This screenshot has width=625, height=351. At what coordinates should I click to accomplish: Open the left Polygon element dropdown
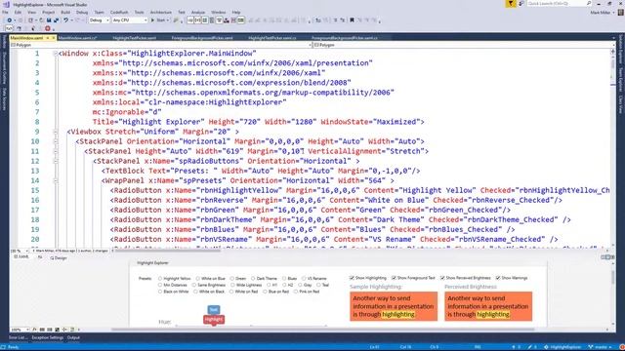tap(160, 45)
